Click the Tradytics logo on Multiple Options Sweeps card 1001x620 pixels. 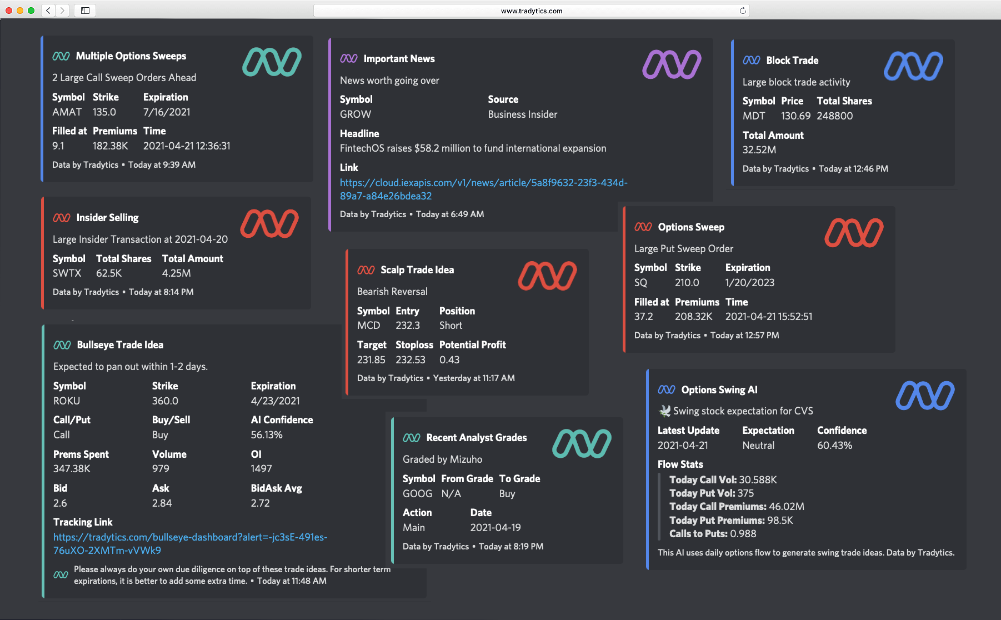tap(272, 62)
